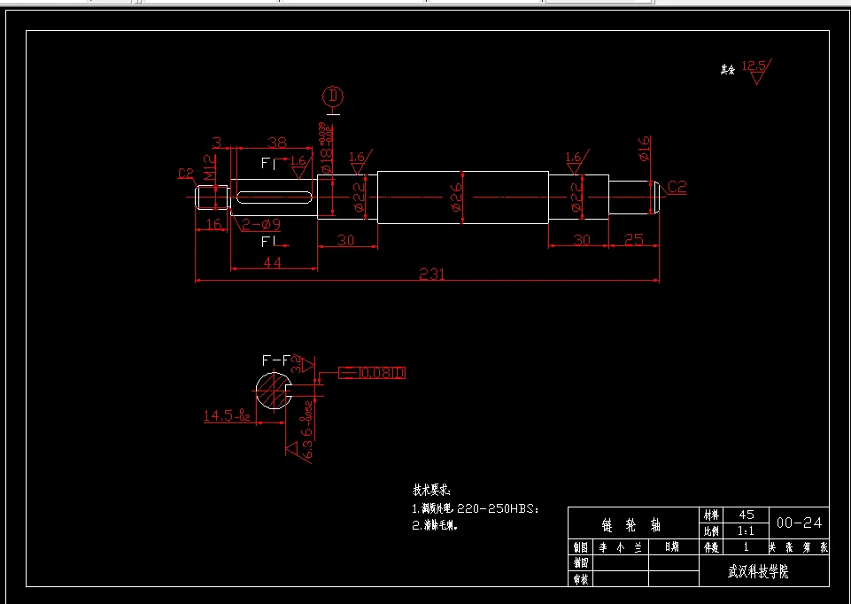
Task: Click the 2-ø9 leader annotation
Action: click(261, 224)
